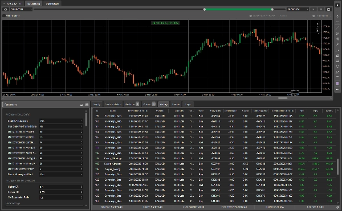Adjust the Min Trades Before Filter stepper
Image resolution: width=342 pixels, height=211 pixels.
pos(82,169)
